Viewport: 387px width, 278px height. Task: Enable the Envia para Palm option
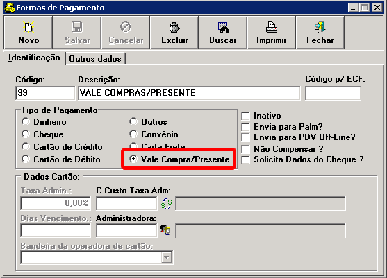(245, 127)
